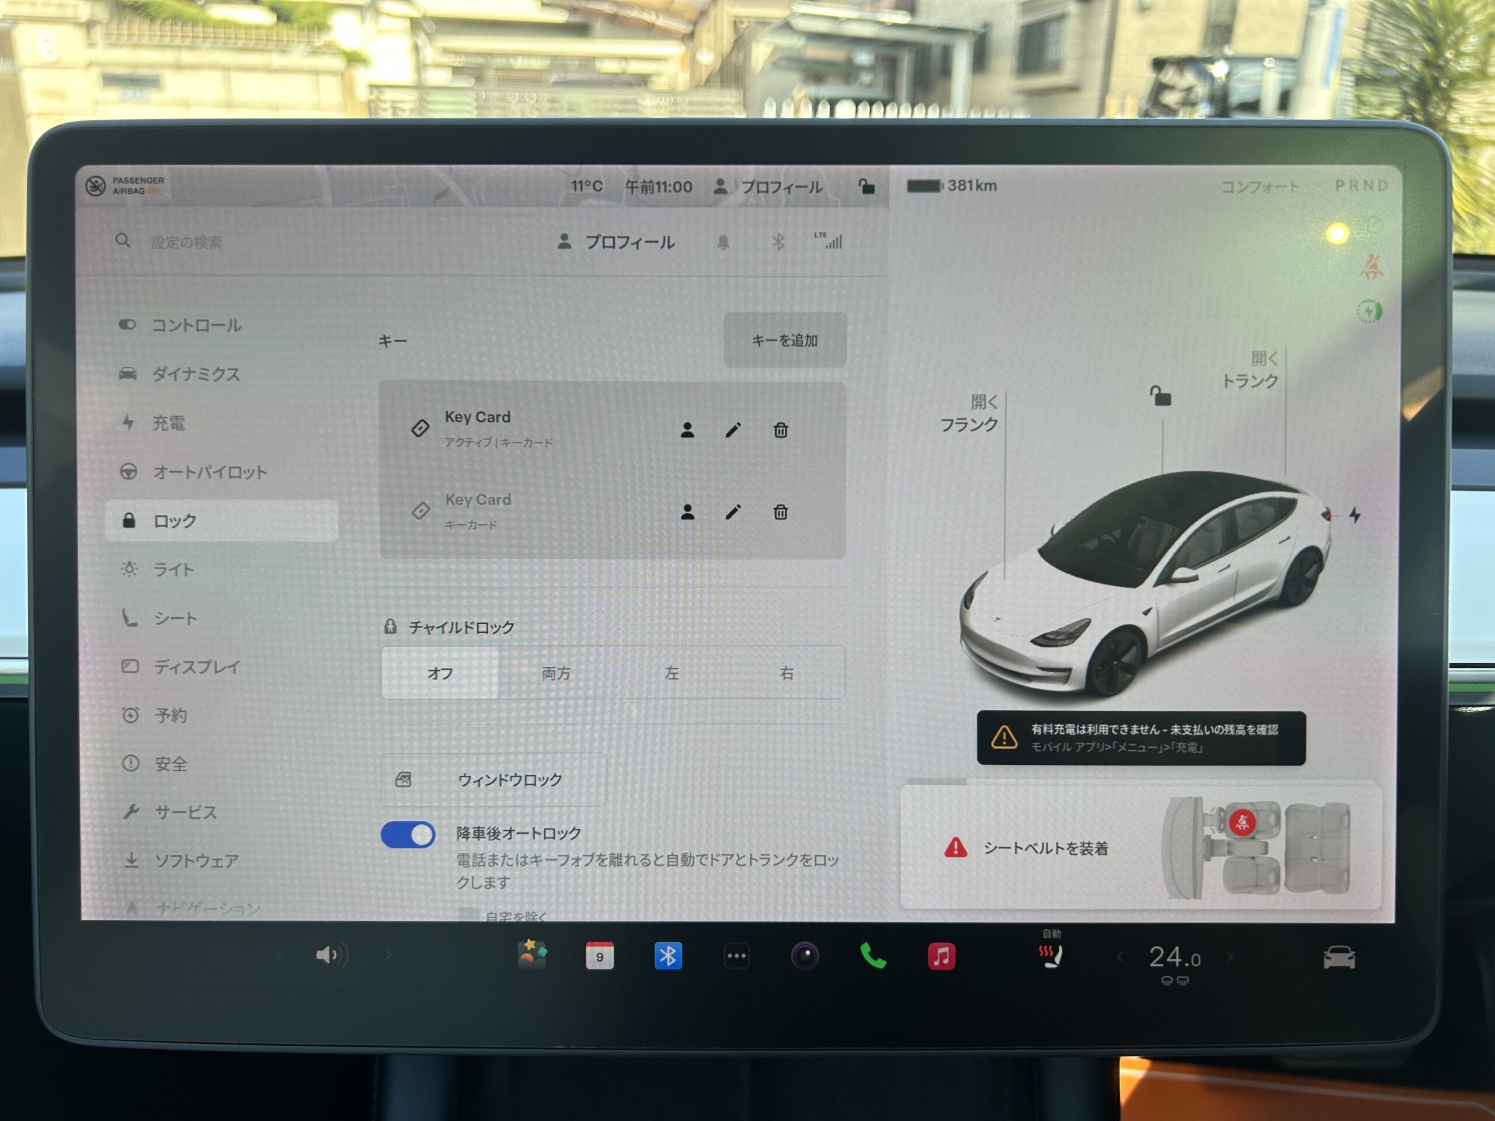
Task: Decrease cabin temperature with left arrow
Action: 1119,957
